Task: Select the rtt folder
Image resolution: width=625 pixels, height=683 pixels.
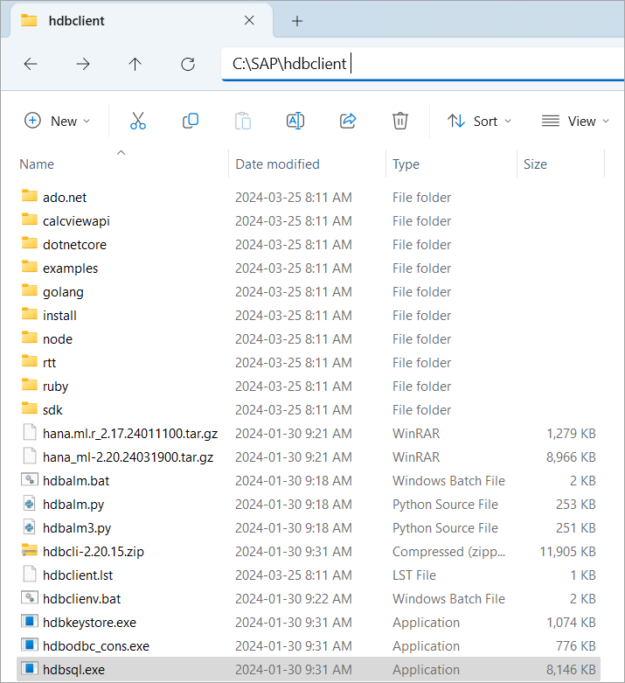Action: [49, 362]
